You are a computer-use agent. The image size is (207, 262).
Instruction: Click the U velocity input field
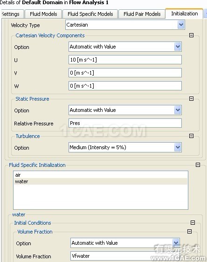(x=125, y=60)
